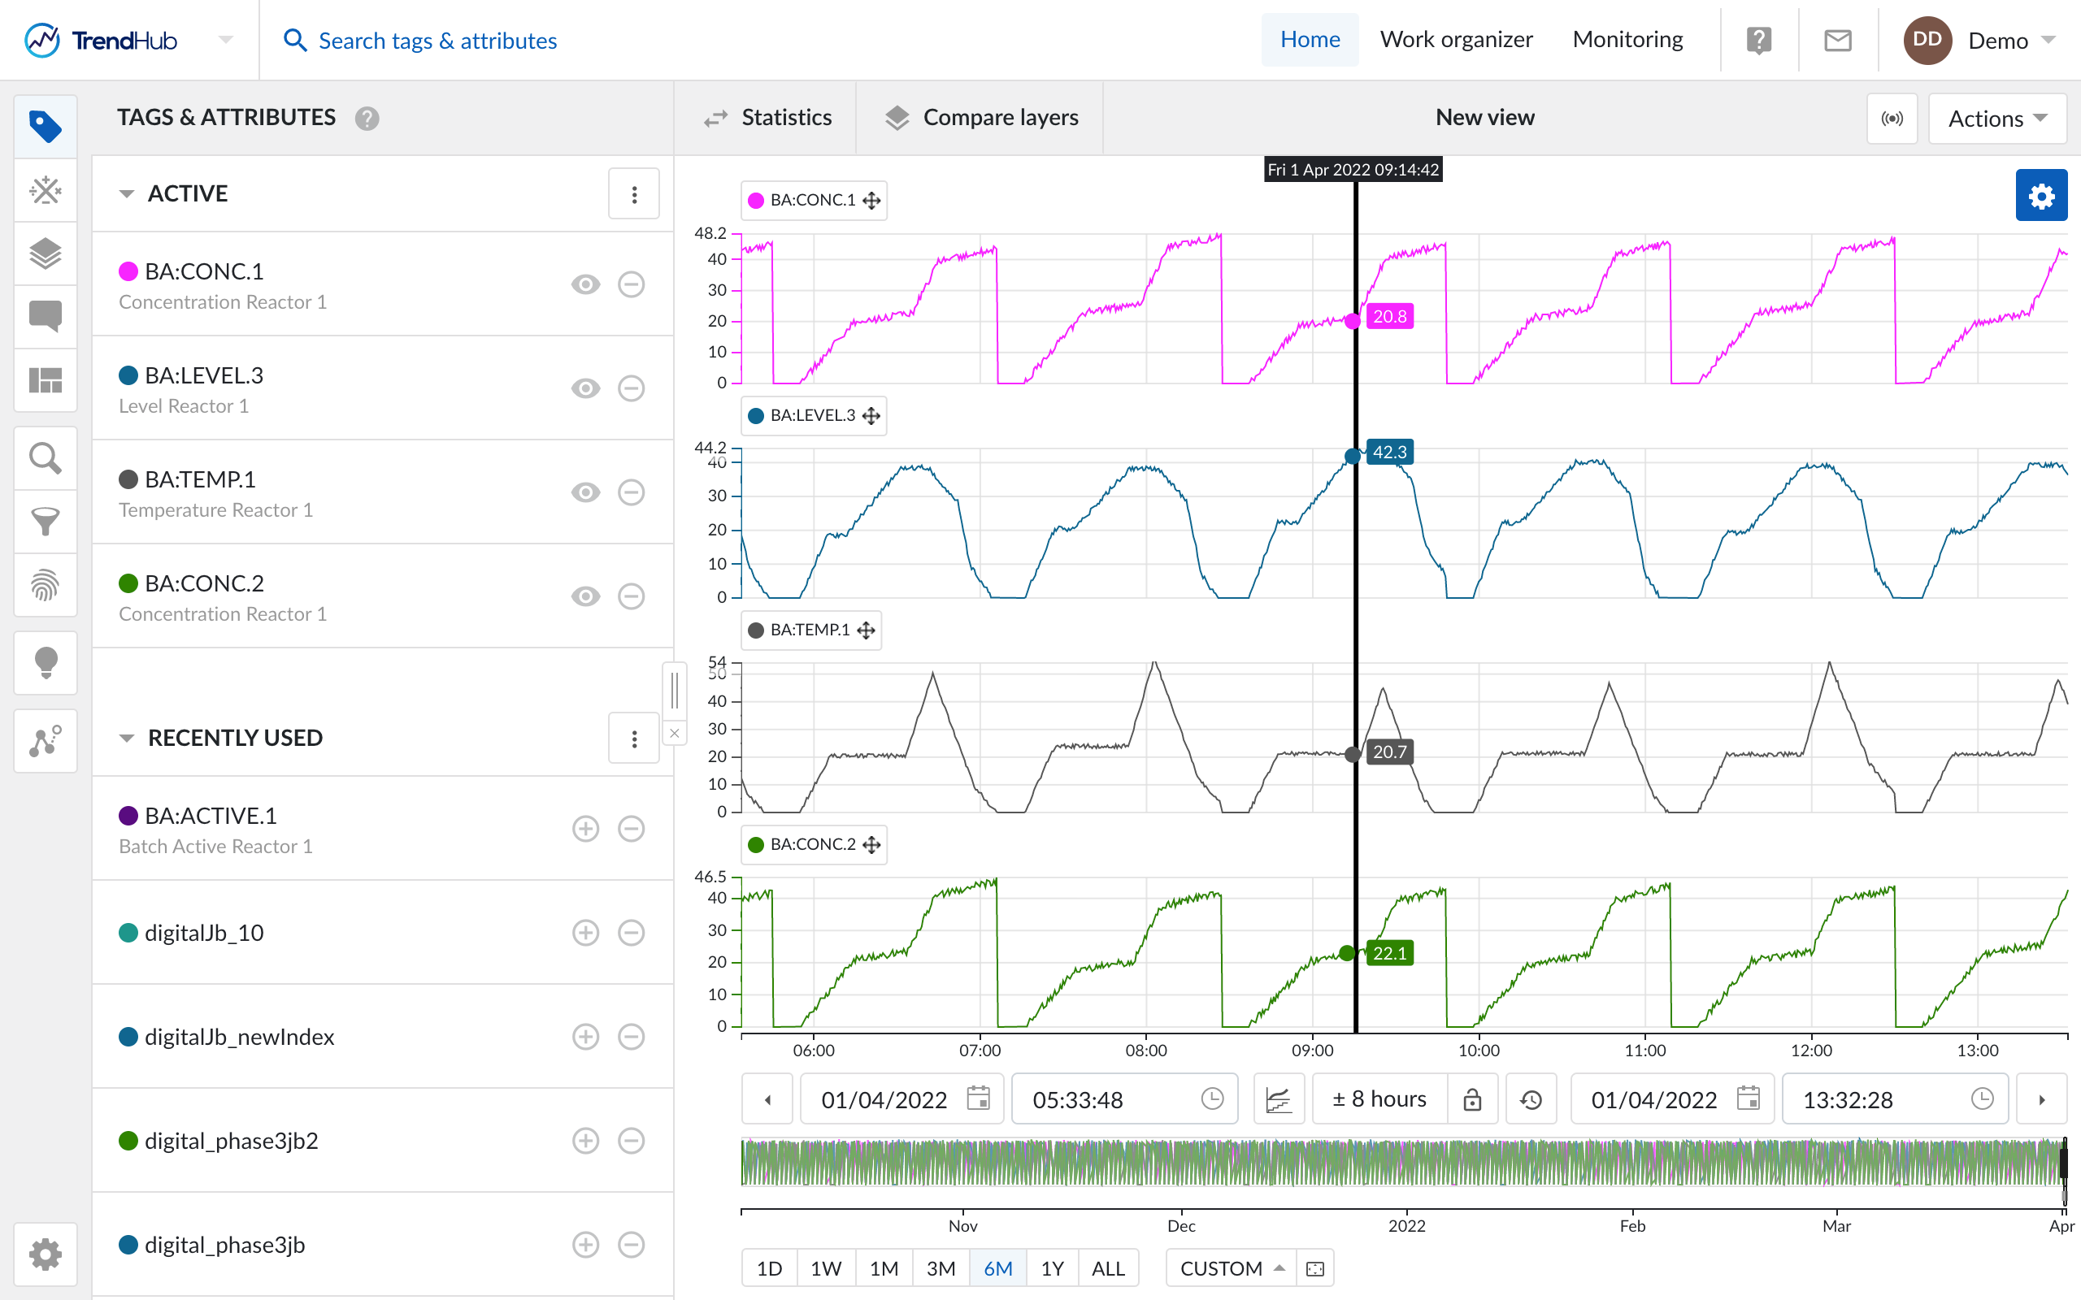Click the live mode broadcast icon
The width and height of the screenshot is (2081, 1300).
tap(1892, 119)
